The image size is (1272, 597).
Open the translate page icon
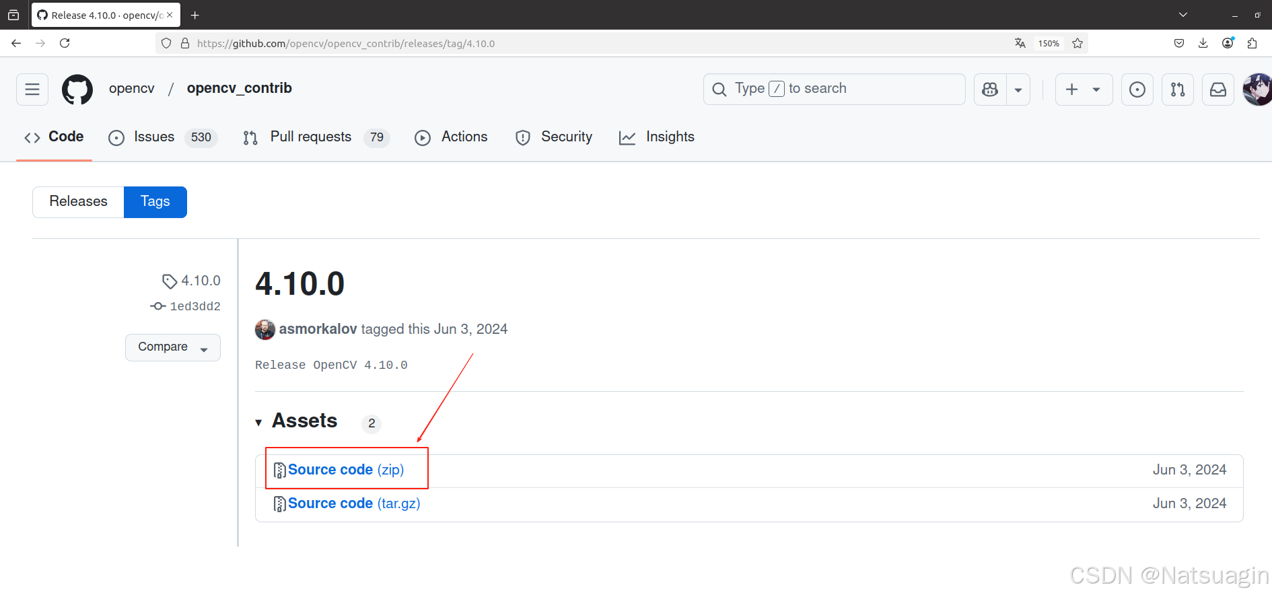1020,43
